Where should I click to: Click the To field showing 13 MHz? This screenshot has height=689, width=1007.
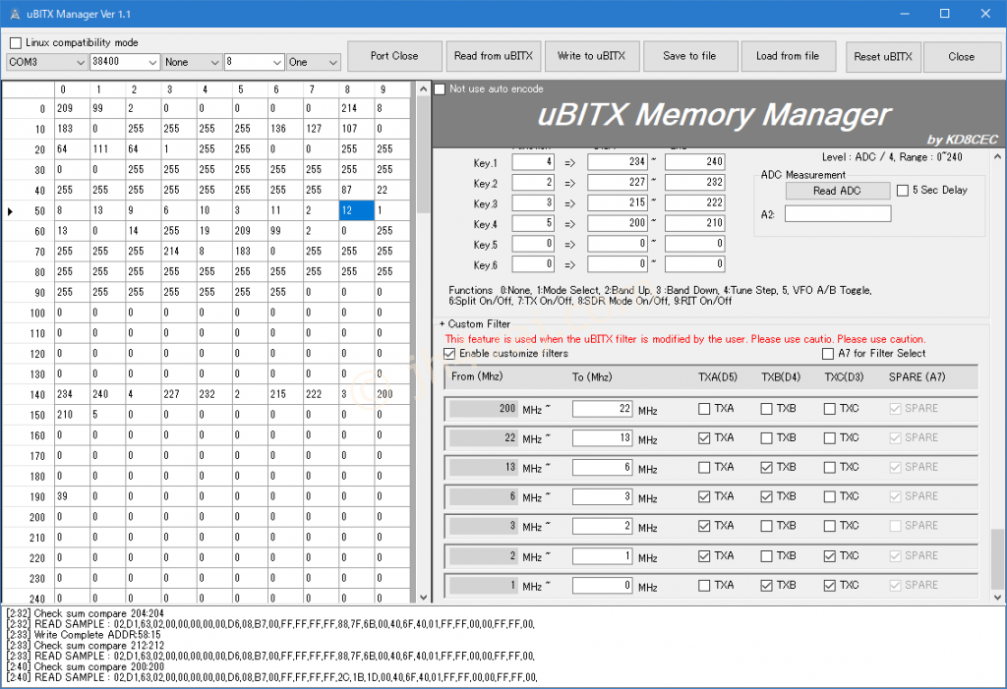tap(603, 438)
